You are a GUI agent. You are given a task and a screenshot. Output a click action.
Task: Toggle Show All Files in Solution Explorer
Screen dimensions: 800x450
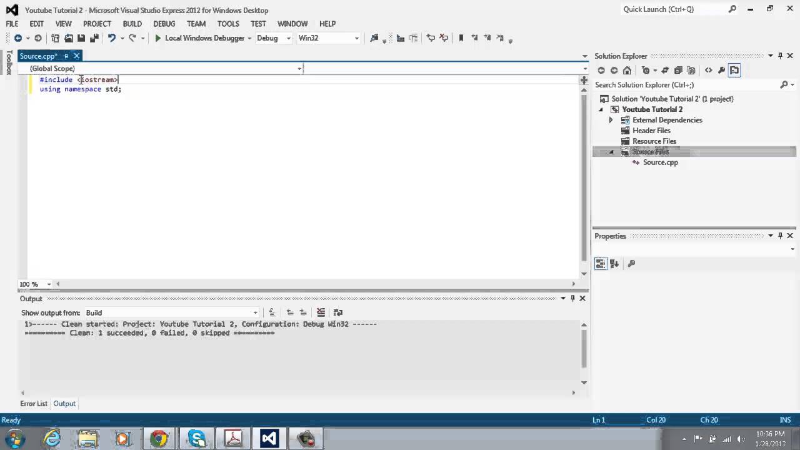click(691, 71)
